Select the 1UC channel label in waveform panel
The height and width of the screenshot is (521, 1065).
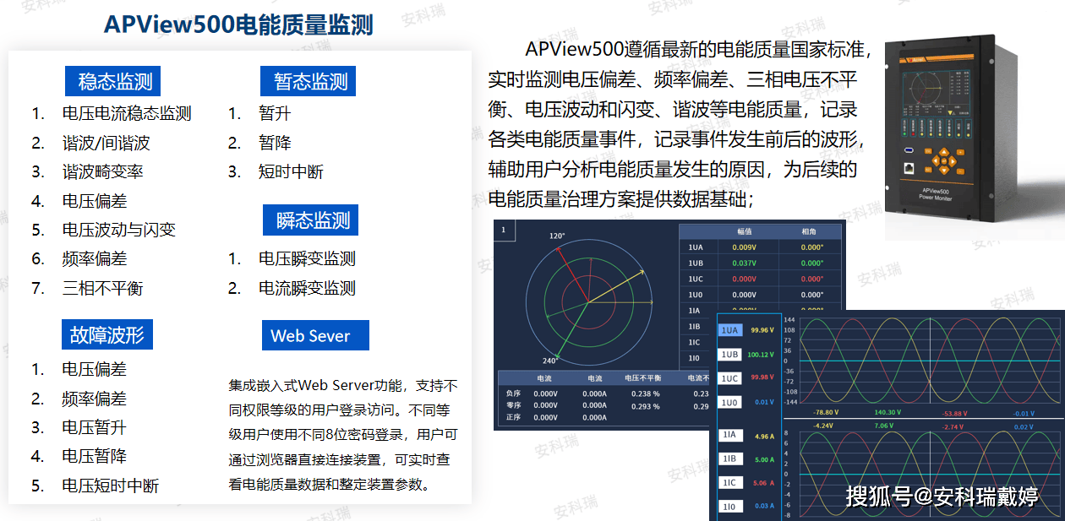click(x=731, y=378)
